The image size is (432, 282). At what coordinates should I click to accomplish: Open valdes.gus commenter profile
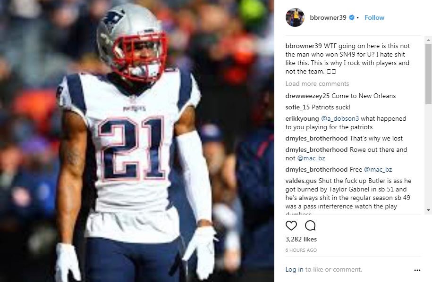coord(301,181)
